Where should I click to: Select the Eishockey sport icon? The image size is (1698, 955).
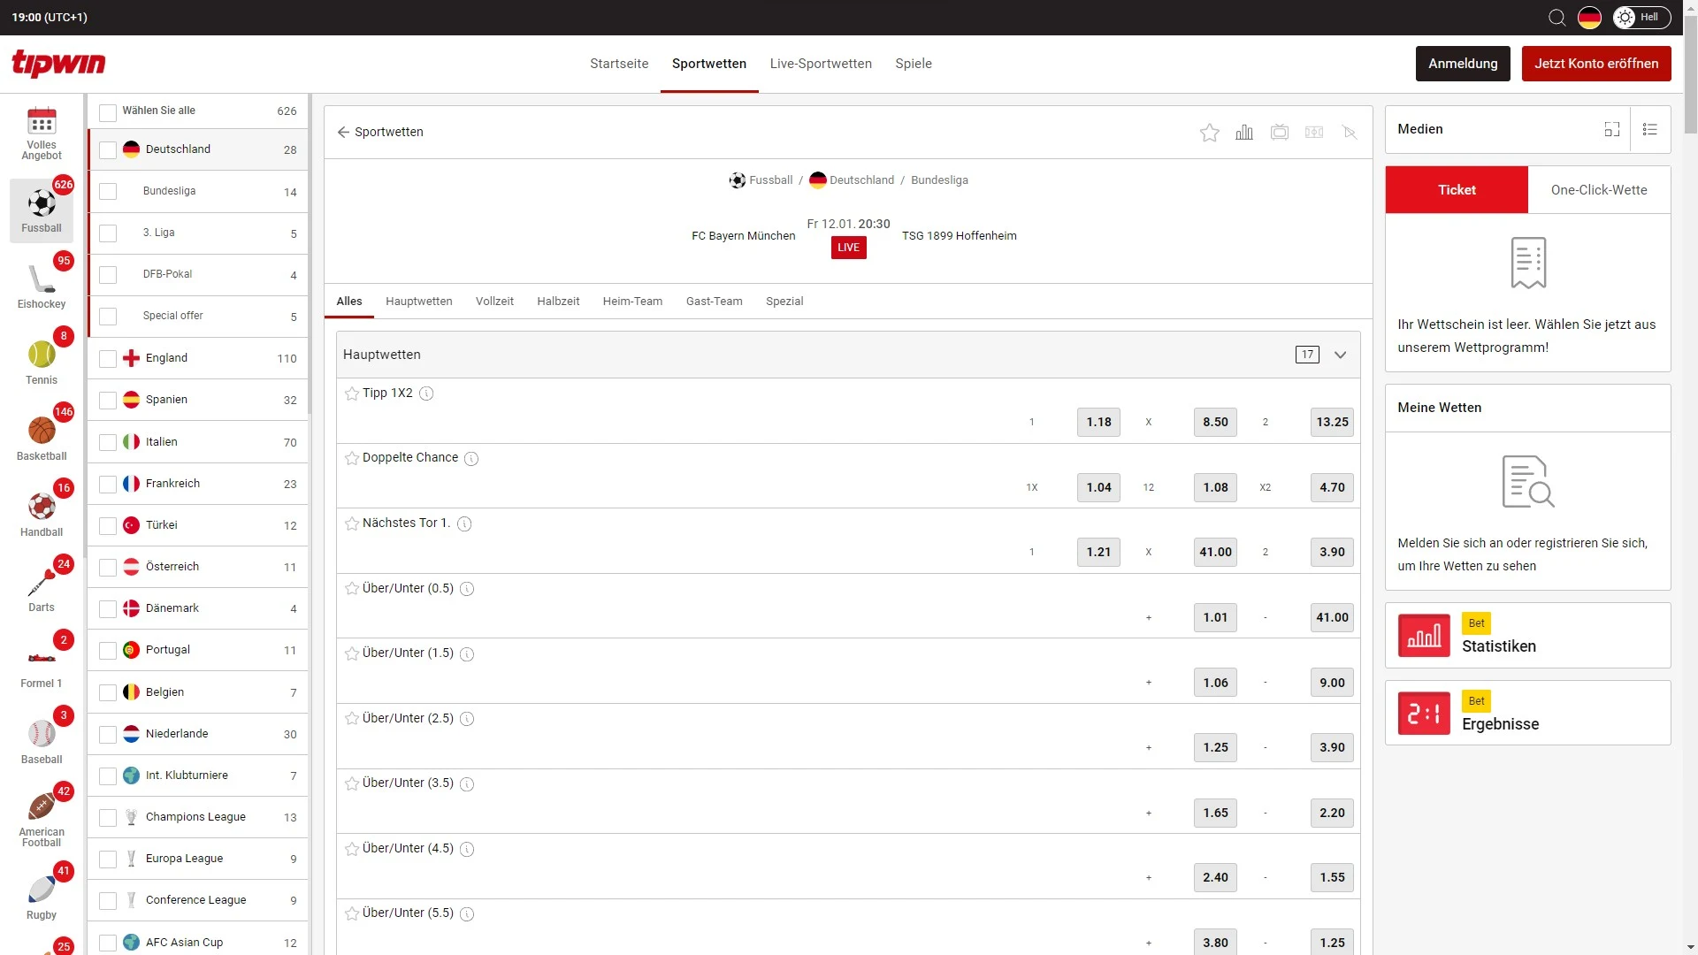tap(42, 279)
